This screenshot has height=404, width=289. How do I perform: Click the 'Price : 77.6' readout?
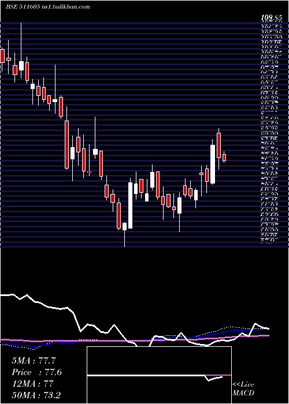click(x=36, y=372)
